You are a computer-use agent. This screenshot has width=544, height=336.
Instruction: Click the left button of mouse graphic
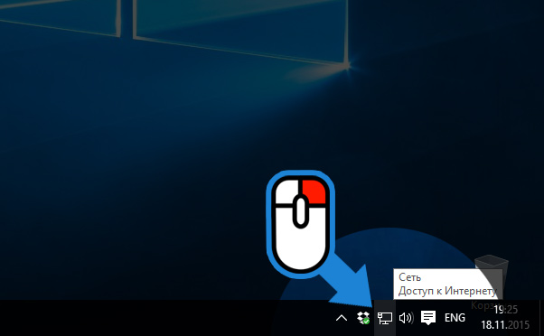click(x=287, y=191)
